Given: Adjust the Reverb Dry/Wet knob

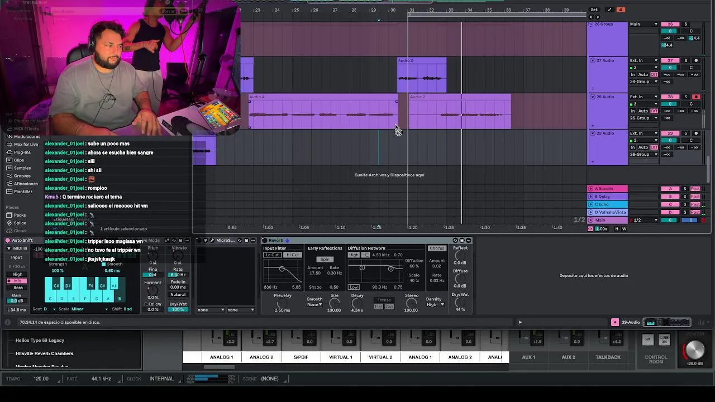Looking at the screenshot, I should (460, 302).
